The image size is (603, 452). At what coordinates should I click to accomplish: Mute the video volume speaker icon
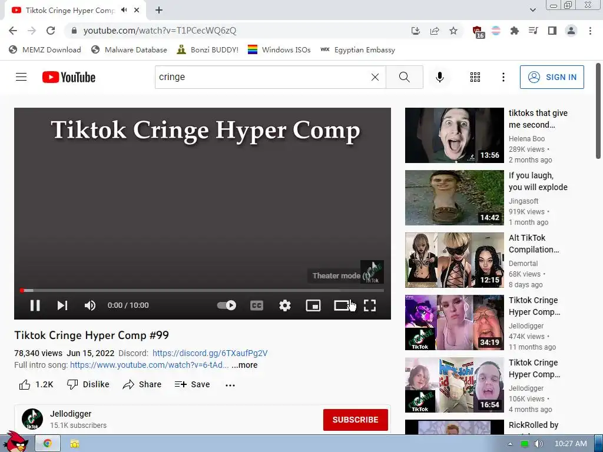pos(90,305)
